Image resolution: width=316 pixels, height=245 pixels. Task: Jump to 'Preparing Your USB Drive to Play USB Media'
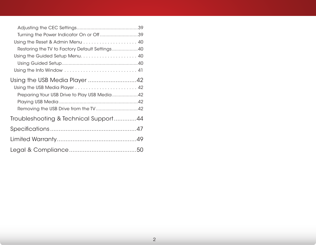(x=80, y=95)
